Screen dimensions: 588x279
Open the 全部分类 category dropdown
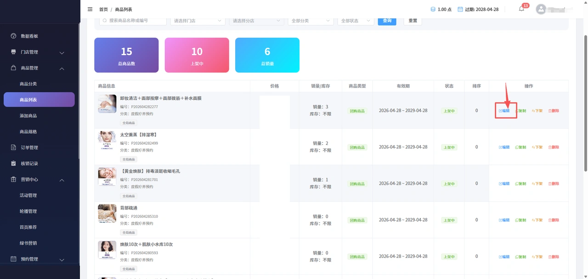tap(311, 21)
